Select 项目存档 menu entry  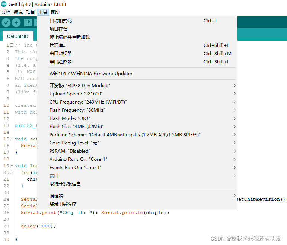pos(137,29)
